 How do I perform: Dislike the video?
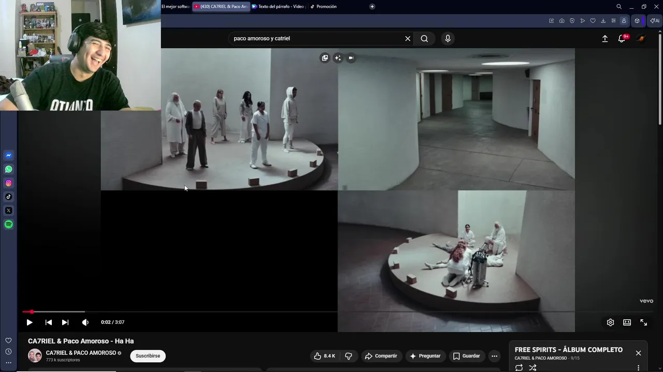tap(349, 356)
